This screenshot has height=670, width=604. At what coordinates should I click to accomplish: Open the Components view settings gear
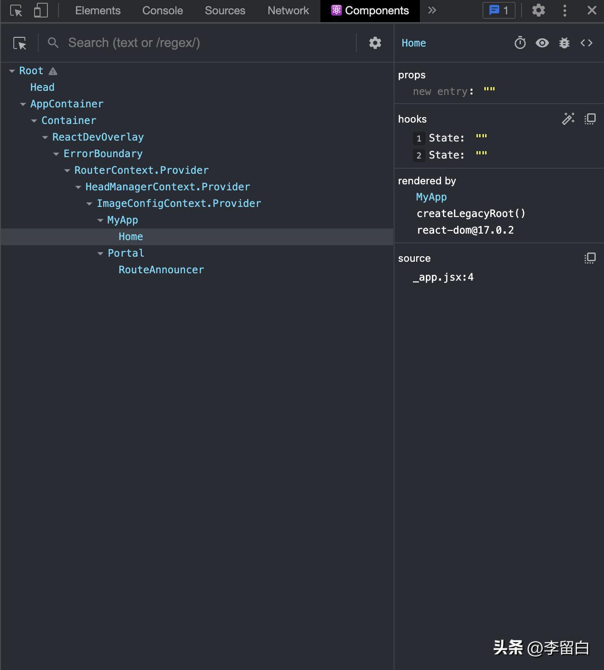point(375,43)
